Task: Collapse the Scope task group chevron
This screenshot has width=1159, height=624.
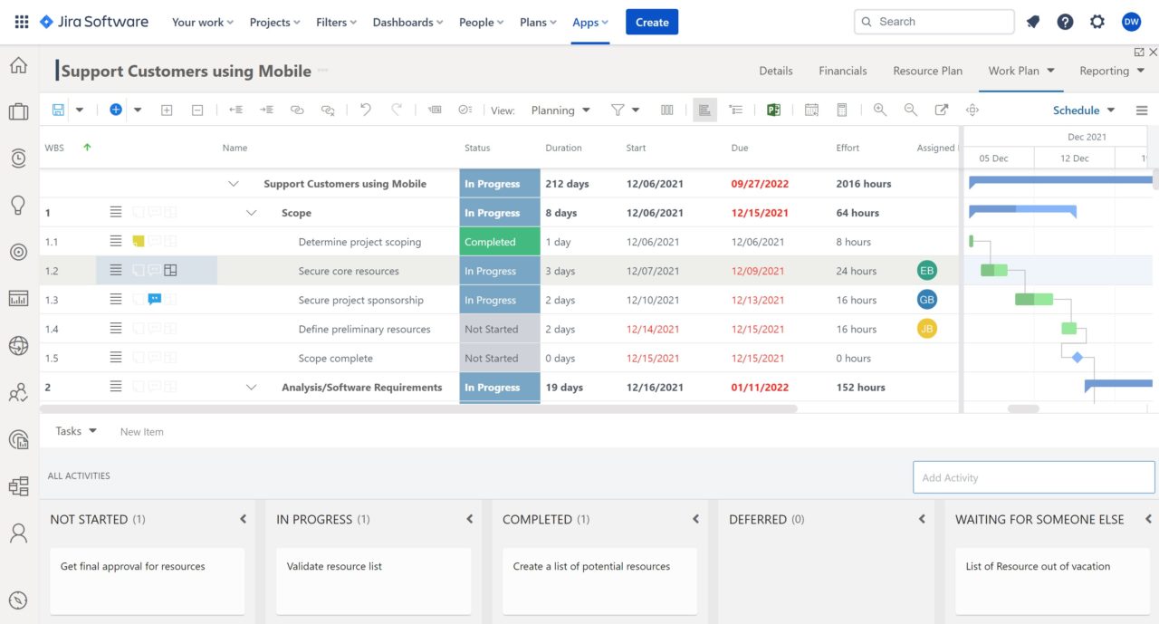Action: (251, 212)
